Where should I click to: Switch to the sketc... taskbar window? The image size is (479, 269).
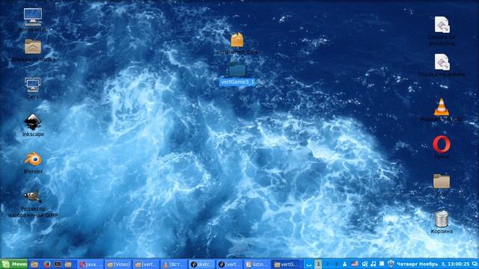click(x=201, y=265)
